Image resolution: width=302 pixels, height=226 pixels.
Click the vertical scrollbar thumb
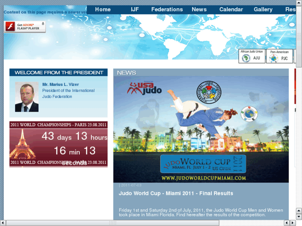(299, 36)
